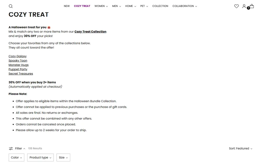This screenshot has width=261, height=163.
Task: Open the search magnifier icon
Action: pos(11,6)
